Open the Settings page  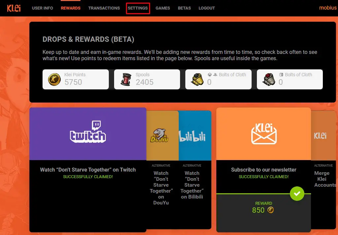pos(138,8)
